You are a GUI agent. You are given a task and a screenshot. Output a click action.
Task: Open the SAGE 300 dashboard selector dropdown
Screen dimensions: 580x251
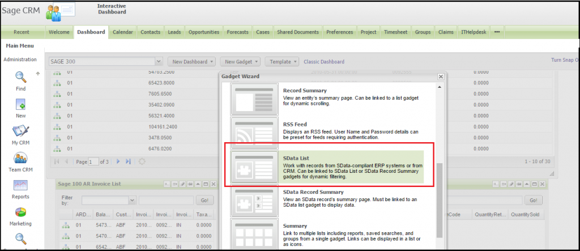(159, 61)
